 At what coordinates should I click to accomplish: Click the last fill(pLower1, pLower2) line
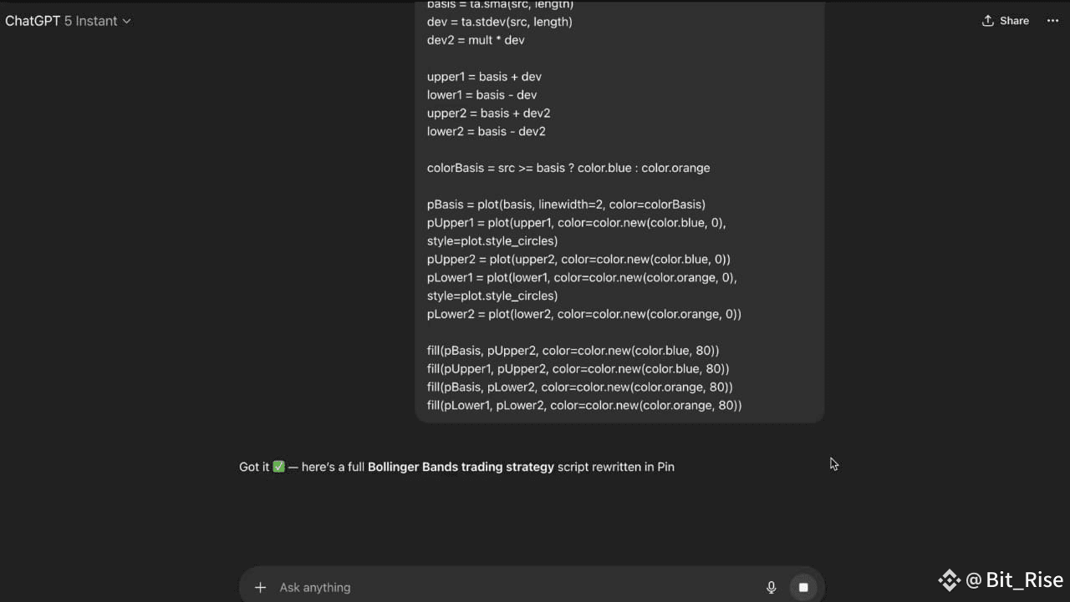[584, 406]
